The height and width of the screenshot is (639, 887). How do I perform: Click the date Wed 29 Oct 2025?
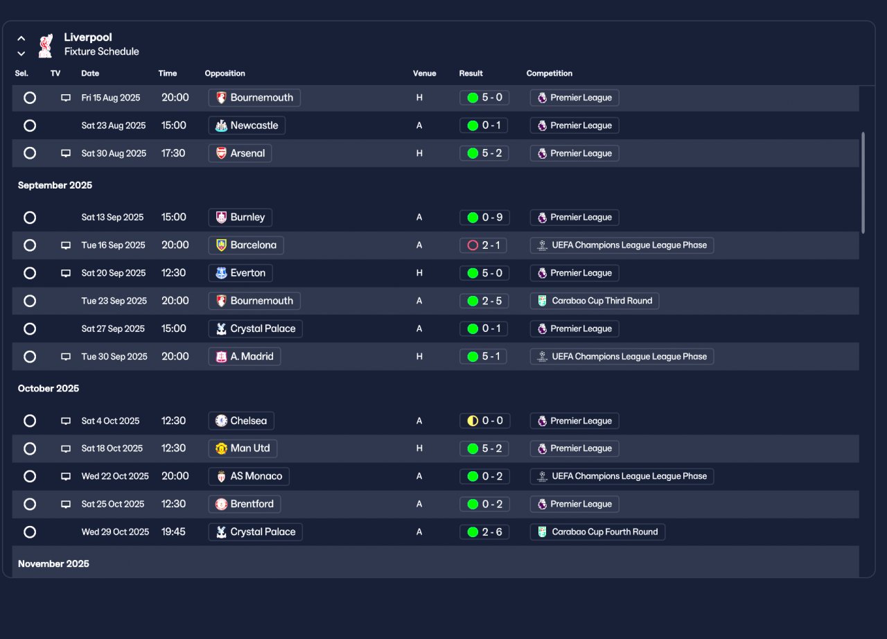tap(115, 532)
